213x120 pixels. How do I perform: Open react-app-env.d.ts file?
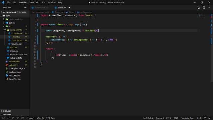pyautogui.click(x=15, y=54)
